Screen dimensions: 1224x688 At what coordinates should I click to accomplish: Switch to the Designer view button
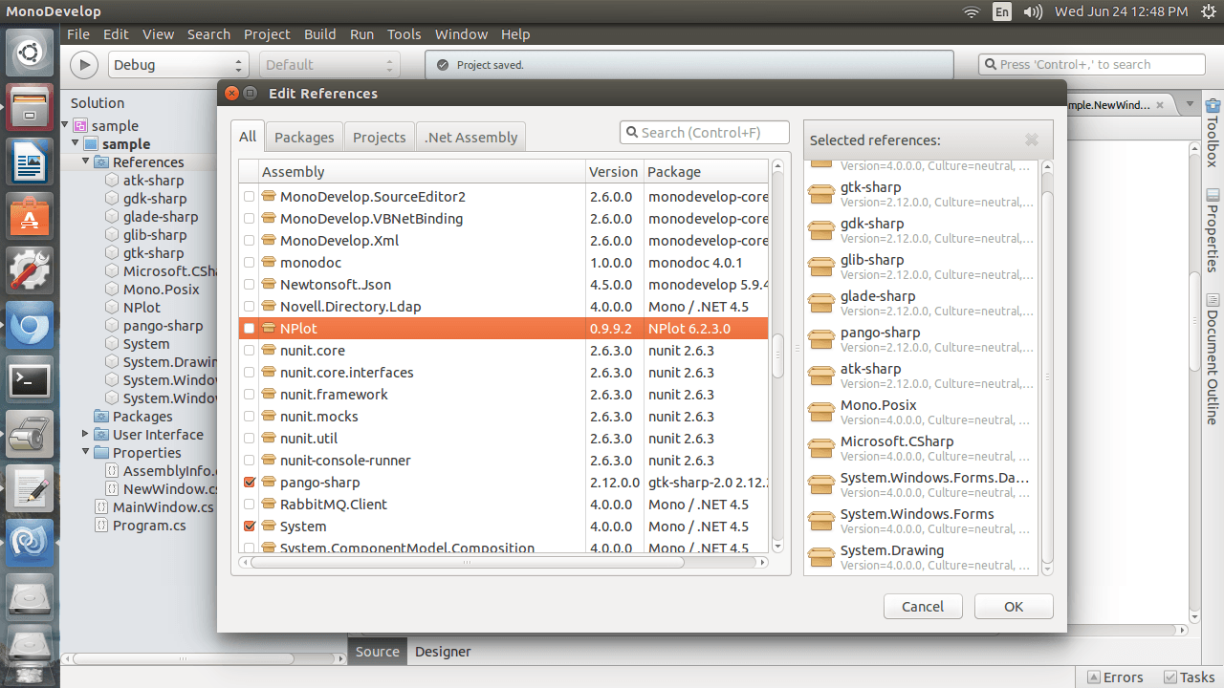443,652
